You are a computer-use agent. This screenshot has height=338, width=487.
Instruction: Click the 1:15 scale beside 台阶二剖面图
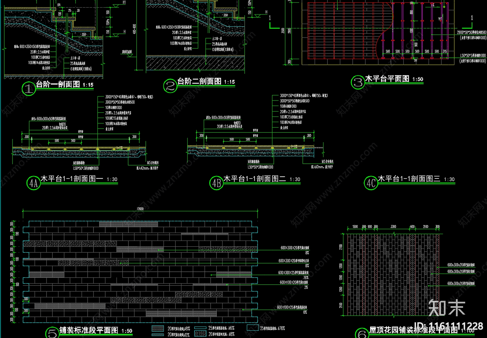229,82
